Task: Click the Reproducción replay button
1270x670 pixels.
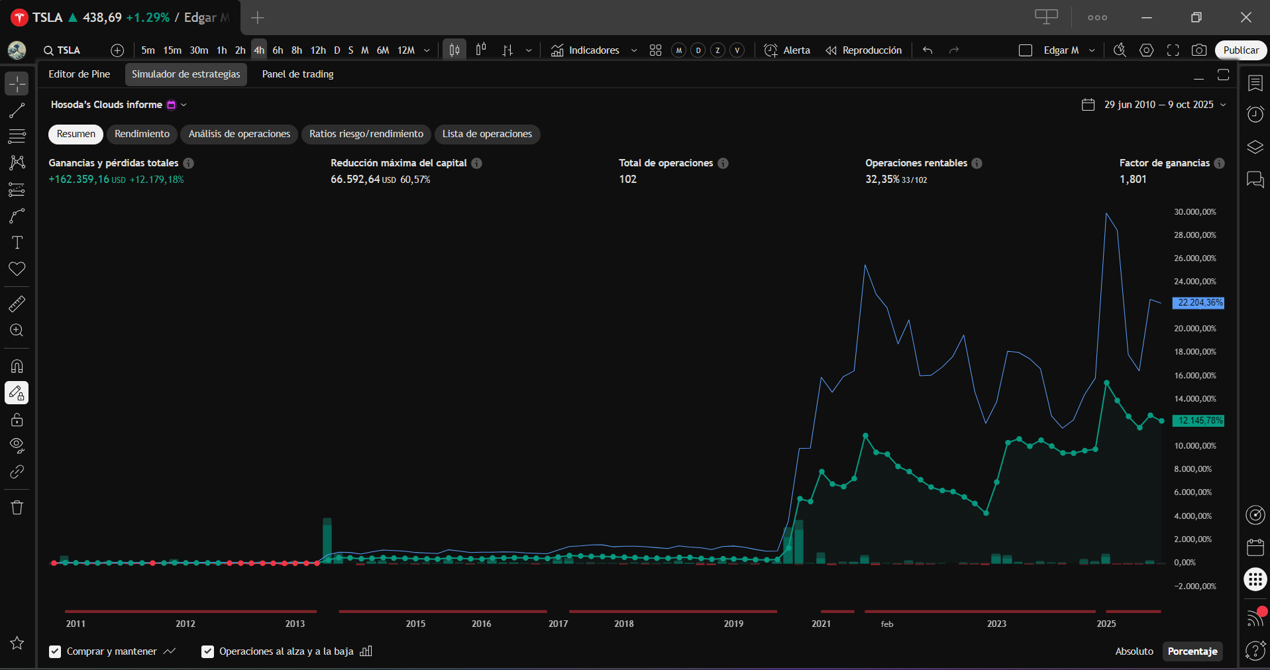Action: point(864,50)
